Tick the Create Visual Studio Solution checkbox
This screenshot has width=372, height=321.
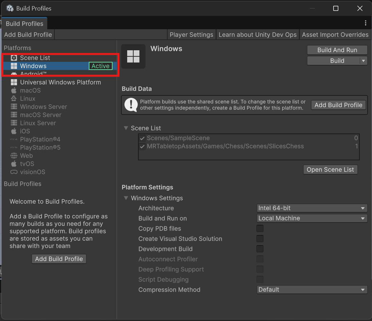(260, 239)
